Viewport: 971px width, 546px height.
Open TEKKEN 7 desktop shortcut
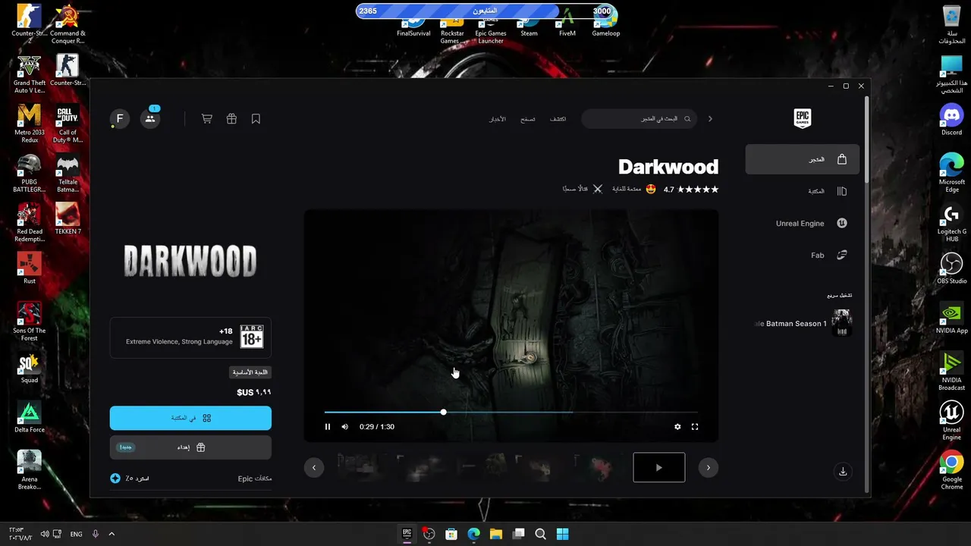coord(68,218)
